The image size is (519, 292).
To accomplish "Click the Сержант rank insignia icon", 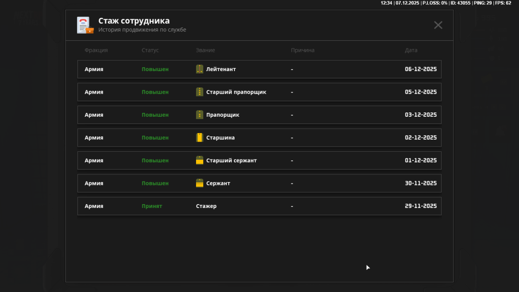I will [x=199, y=183].
